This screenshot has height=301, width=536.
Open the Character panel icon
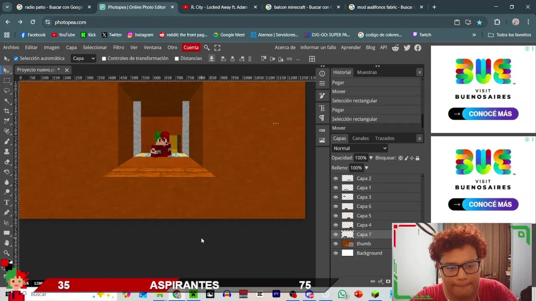322,108
